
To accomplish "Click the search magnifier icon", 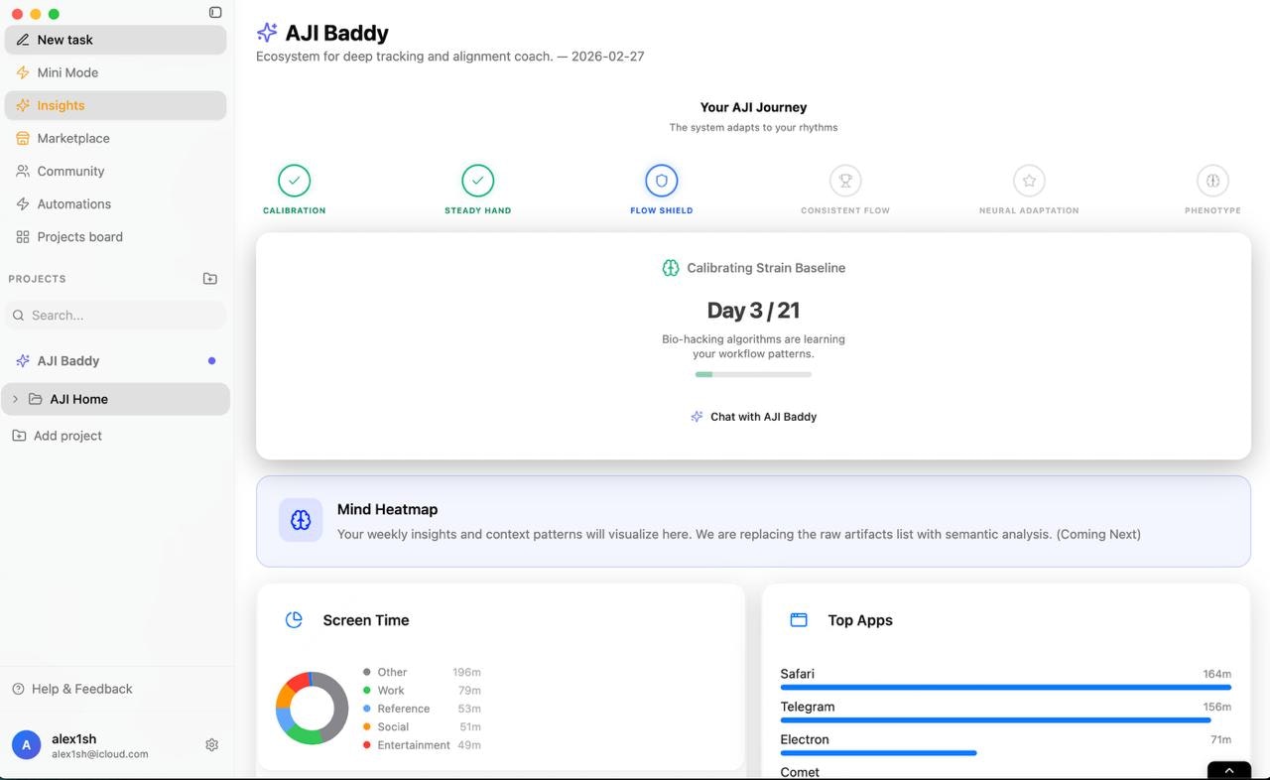I will pos(18,316).
